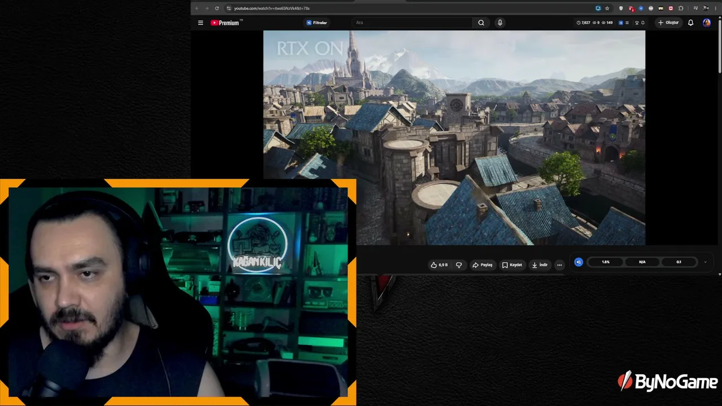
Task: Download the video with İndir
Action: [540, 264]
